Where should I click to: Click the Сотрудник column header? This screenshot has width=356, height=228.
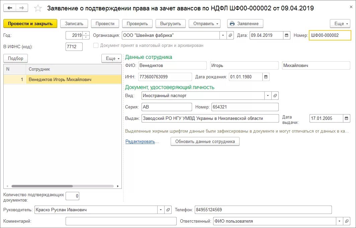pyautogui.click(x=74, y=69)
